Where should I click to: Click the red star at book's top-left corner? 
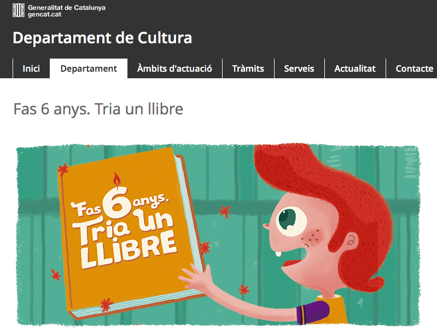coord(63,169)
